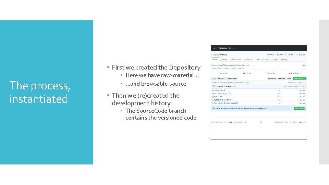Screen dimensions: 329x185
Task: Click 'First we created the Depository' bullet
Action: (156, 67)
